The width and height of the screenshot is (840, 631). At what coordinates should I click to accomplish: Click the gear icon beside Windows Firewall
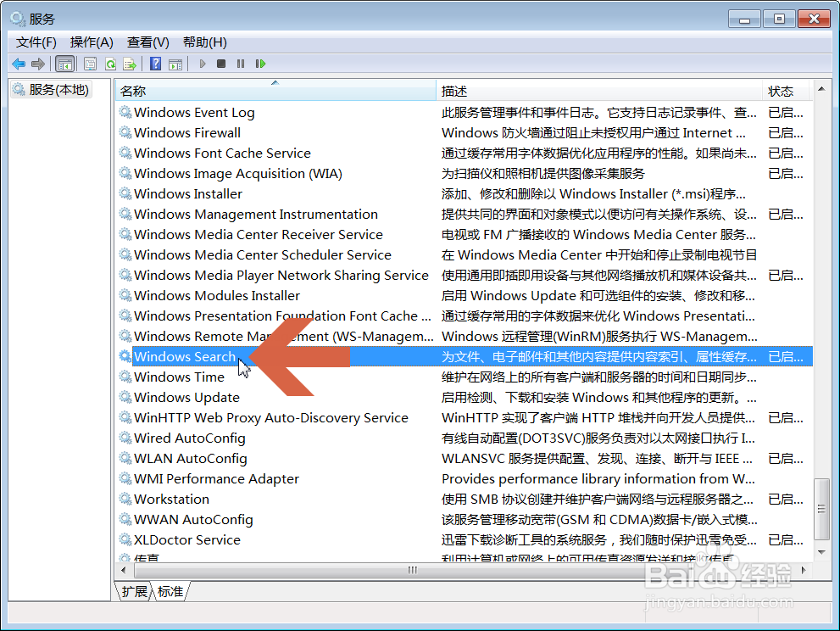(x=125, y=132)
